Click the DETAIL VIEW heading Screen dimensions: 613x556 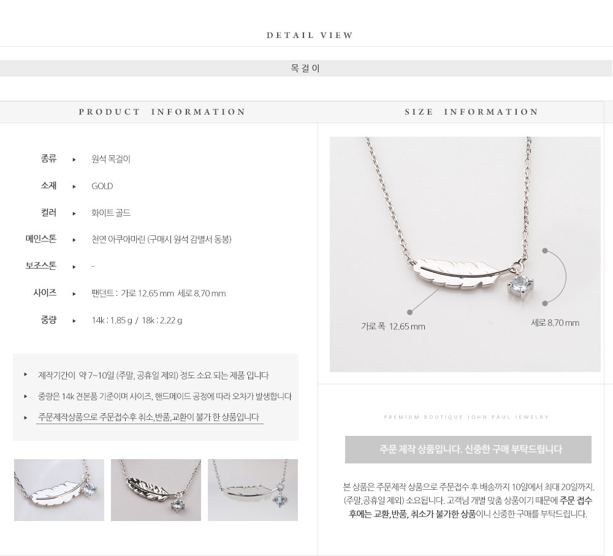pyautogui.click(x=310, y=35)
